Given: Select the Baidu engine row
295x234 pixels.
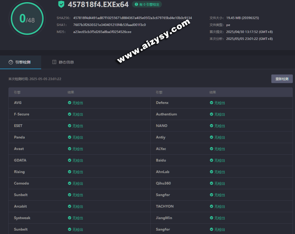Looking at the screenshot, I should pyautogui.click(x=161, y=160).
